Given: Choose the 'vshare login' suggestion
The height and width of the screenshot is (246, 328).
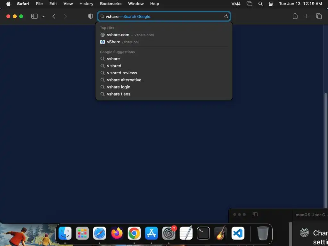Looking at the screenshot, I should click(164, 87).
